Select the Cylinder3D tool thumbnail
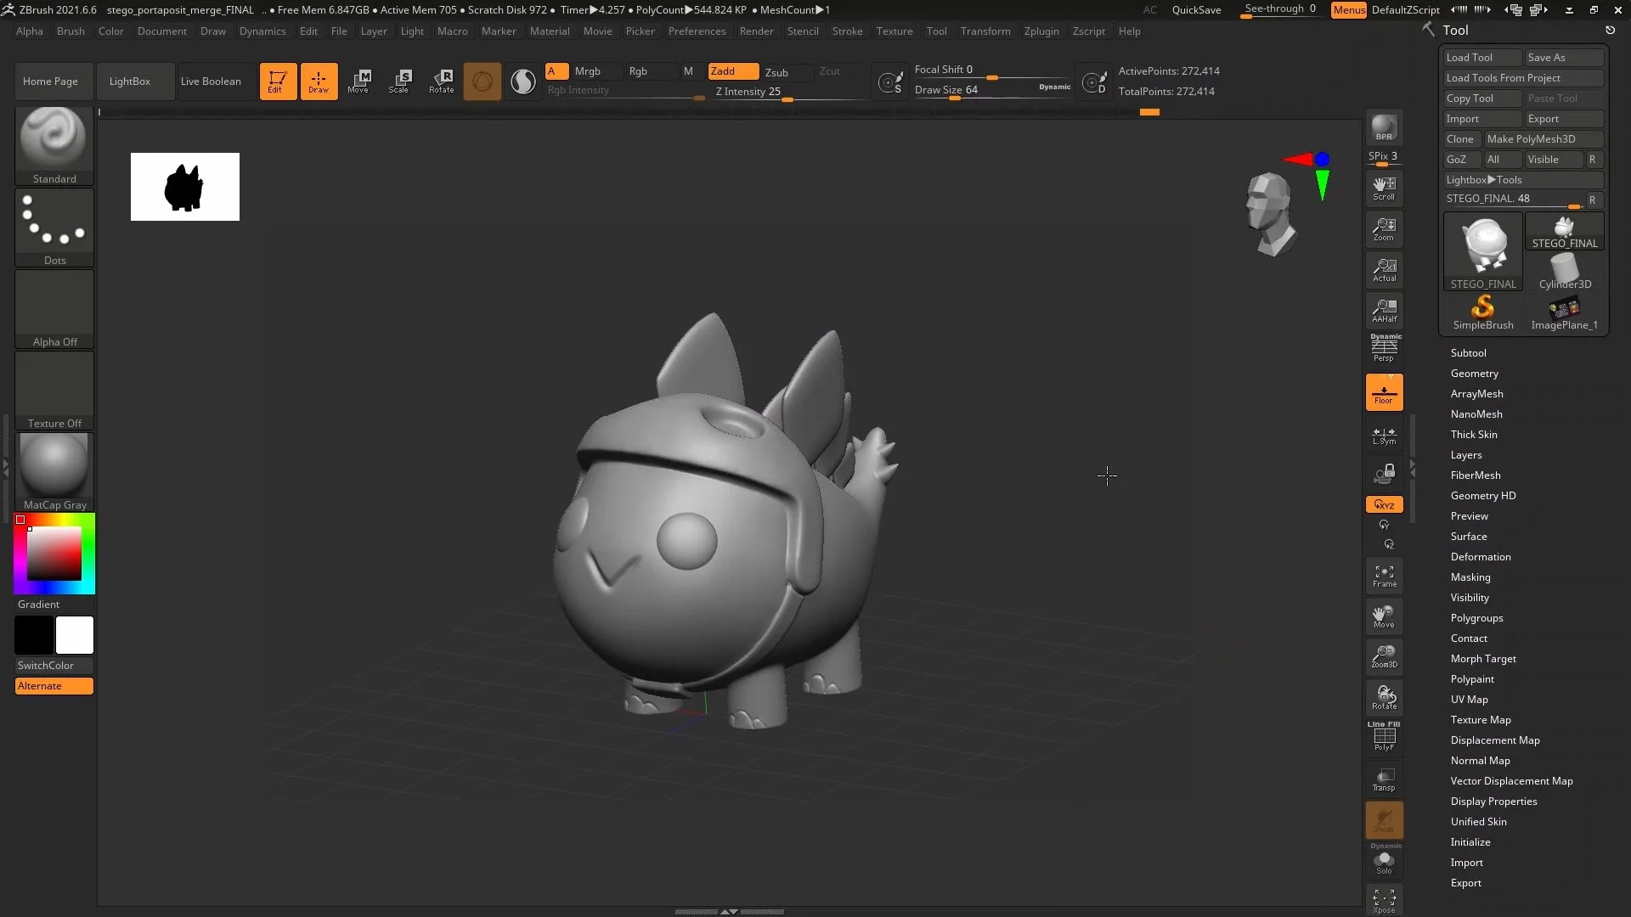The height and width of the screenshot is (917, 1631). coord(1564,272)
